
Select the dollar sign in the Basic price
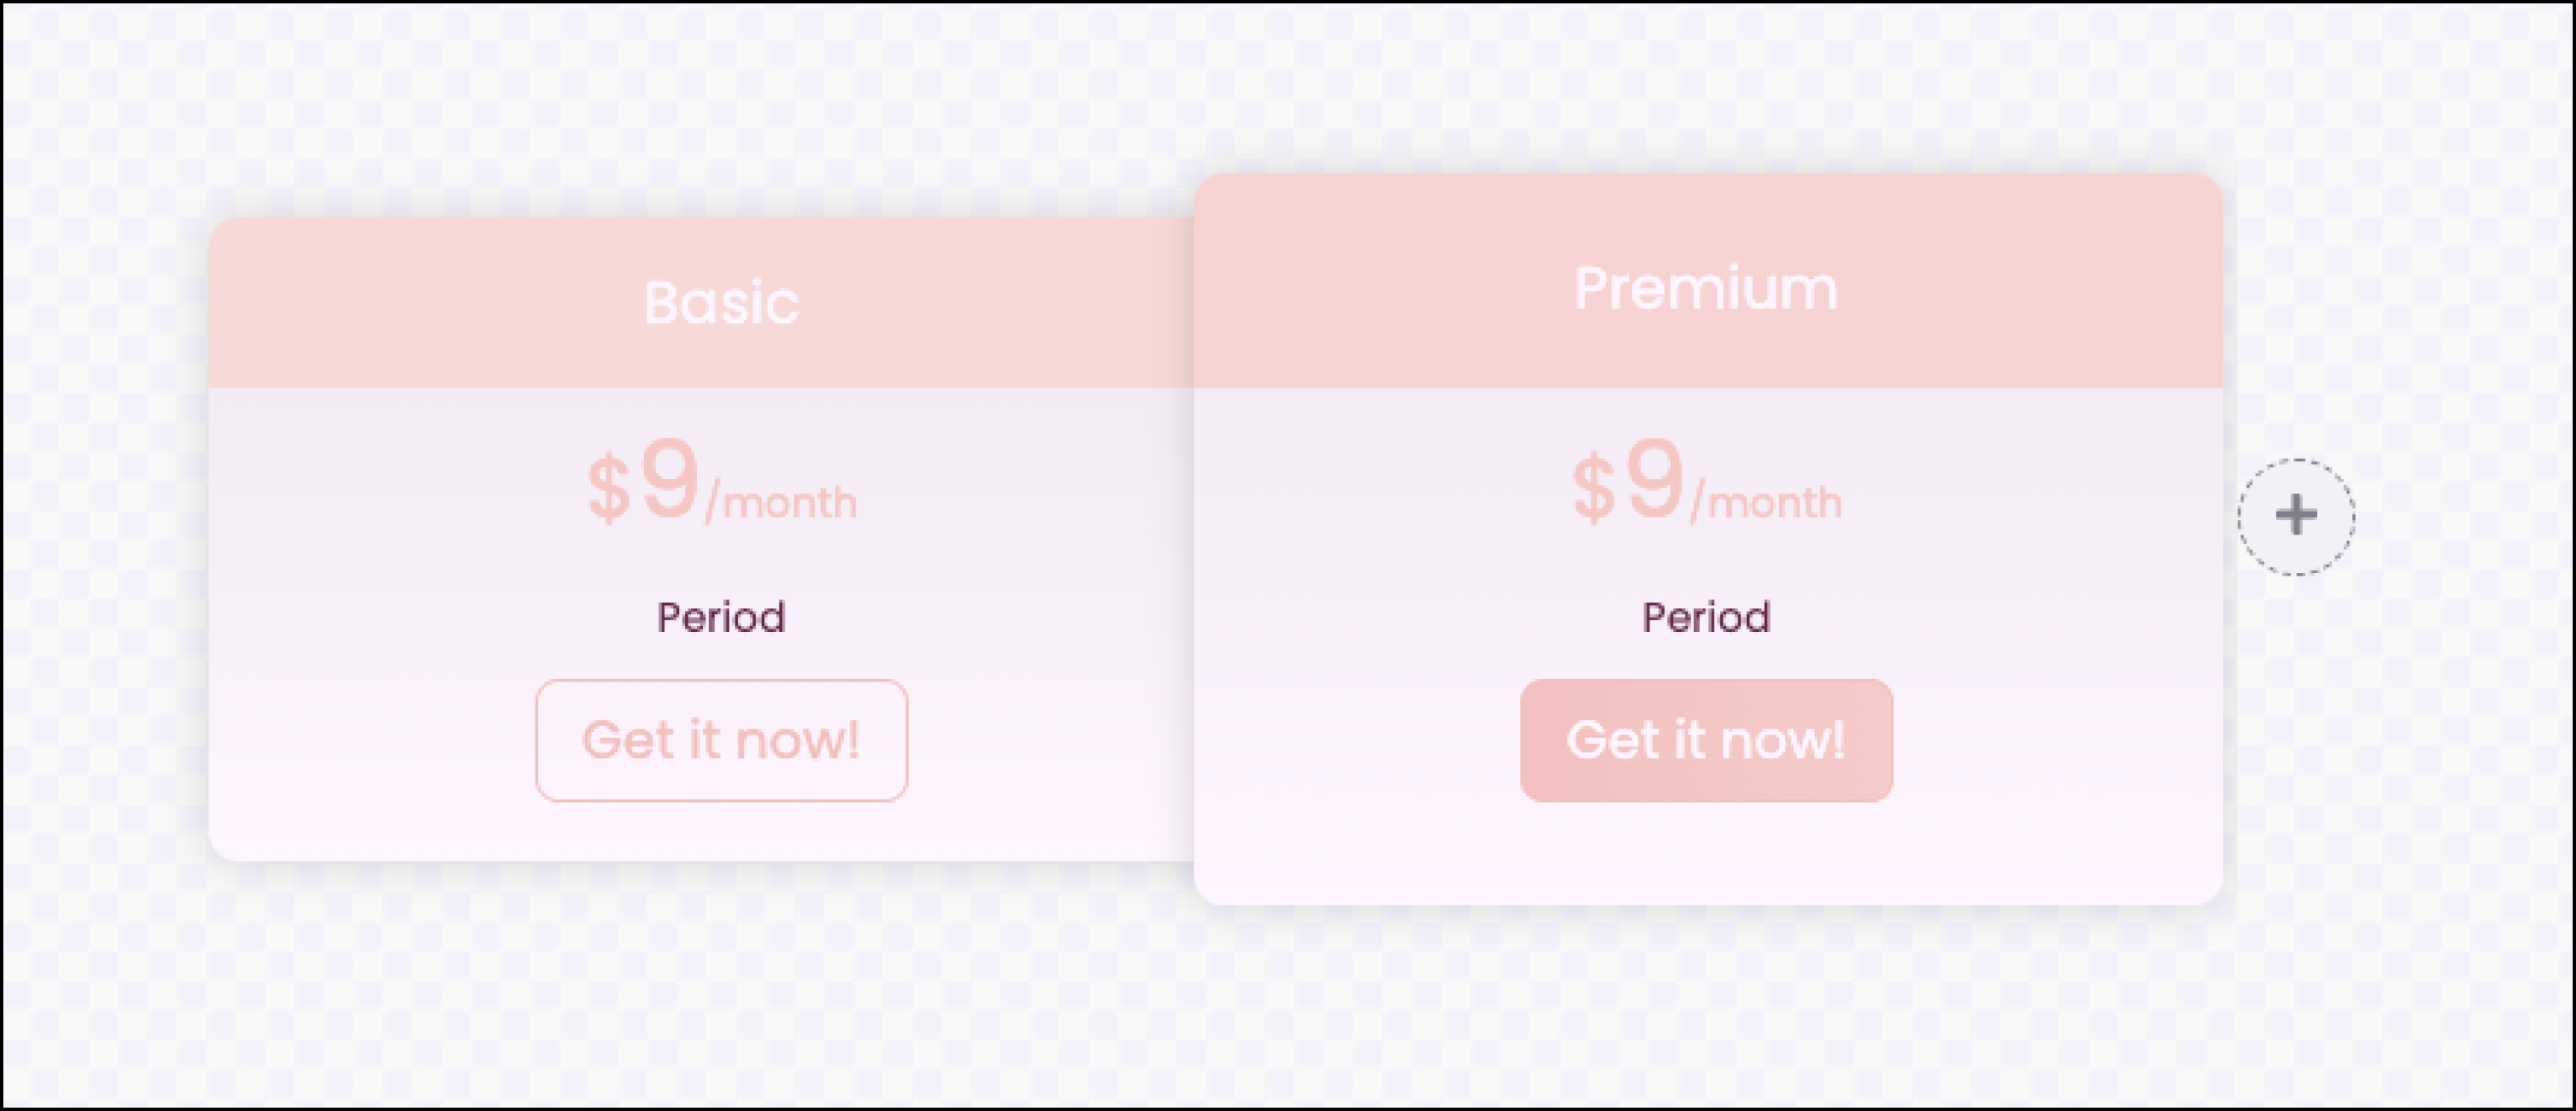pyautogui.click(x=608, y=489)
